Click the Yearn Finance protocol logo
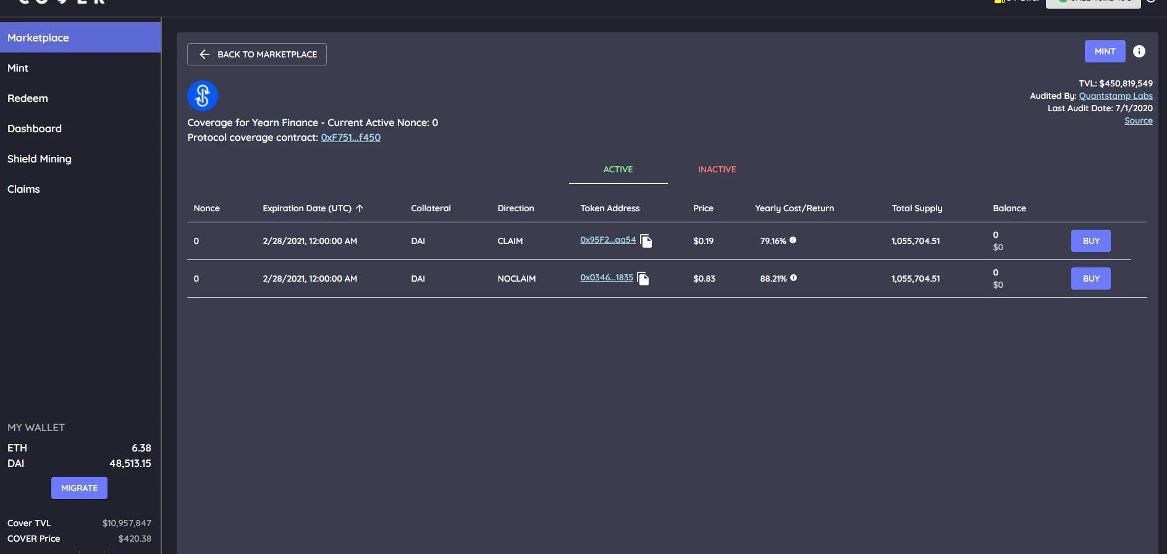 (203, 96)
